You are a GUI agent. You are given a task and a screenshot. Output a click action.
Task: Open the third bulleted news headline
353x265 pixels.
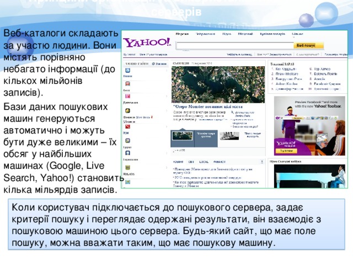point(216,184)
